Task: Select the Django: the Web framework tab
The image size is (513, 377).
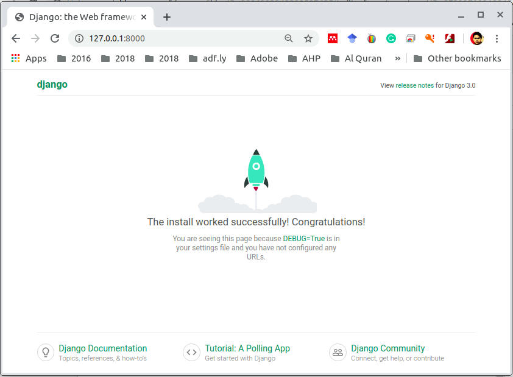Action: pos(80,17)
